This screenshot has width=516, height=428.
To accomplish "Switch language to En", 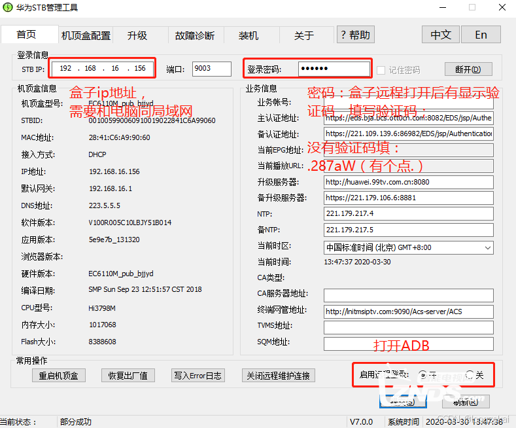I will (481, 35).
